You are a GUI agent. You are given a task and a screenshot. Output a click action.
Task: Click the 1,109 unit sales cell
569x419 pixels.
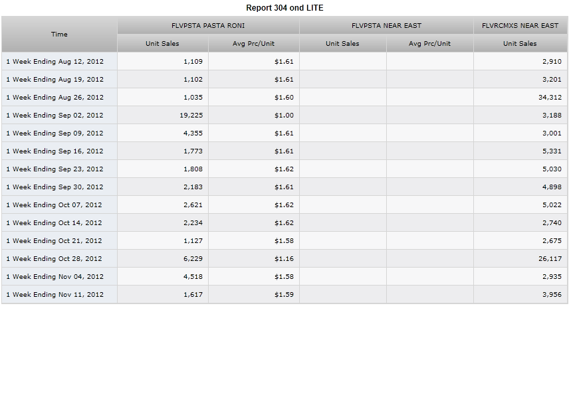point(163,61)
